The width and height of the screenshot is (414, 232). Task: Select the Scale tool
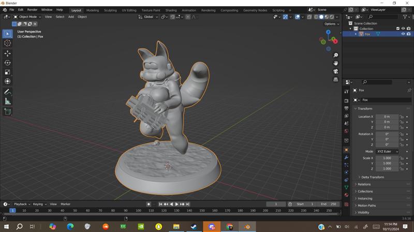[x=7, y=72]
